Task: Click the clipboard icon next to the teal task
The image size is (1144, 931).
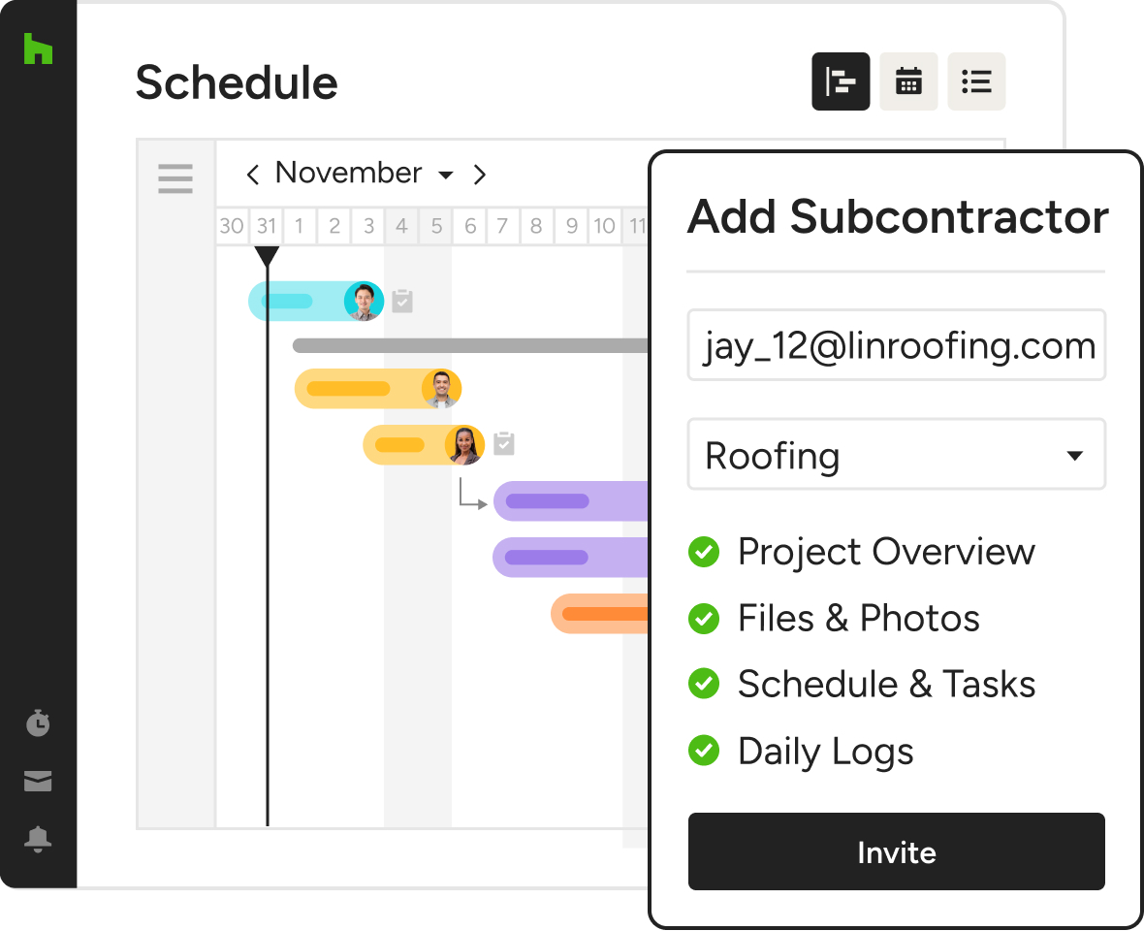Action: tap(403, 301)
